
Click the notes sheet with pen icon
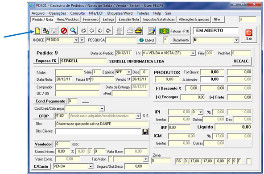[151, 31]
